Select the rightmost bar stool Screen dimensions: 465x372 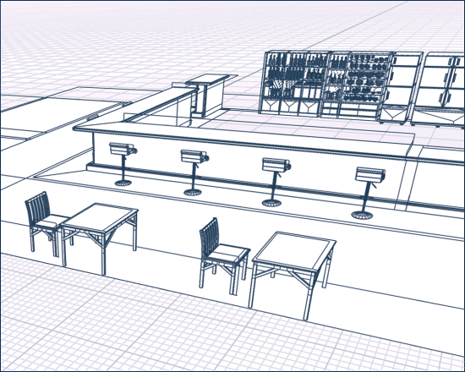(368, 193)
